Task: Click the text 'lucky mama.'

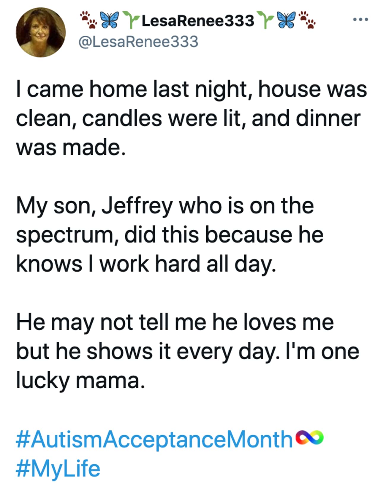Action: [81, 380]
